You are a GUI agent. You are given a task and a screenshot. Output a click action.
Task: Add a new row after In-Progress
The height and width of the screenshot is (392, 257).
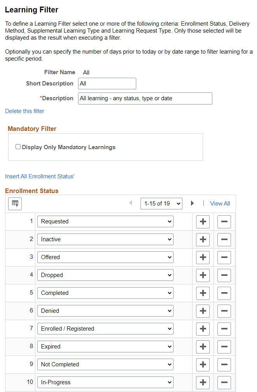[x=203, y=382]
